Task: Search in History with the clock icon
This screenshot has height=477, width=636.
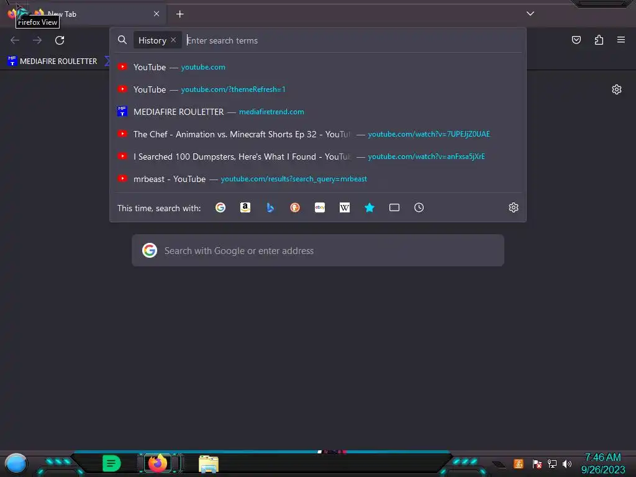Action: point(419,207)
